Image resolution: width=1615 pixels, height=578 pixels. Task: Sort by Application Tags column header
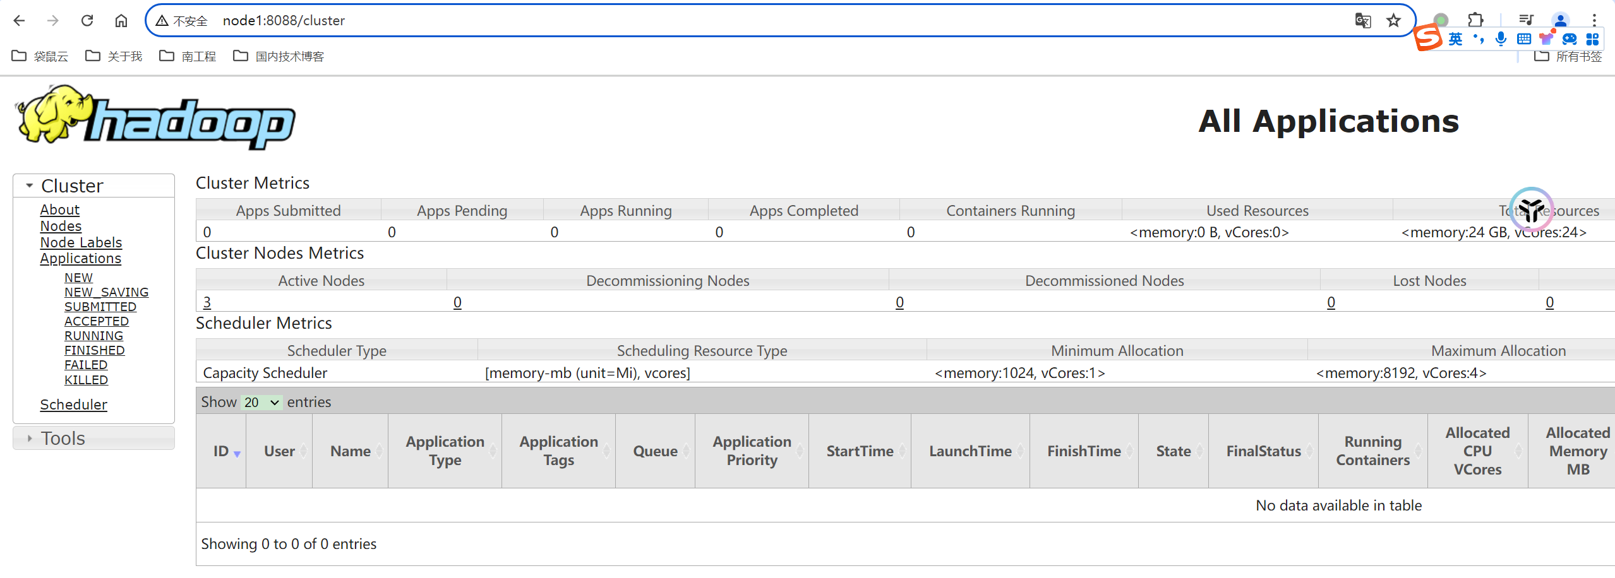(559, 451)
